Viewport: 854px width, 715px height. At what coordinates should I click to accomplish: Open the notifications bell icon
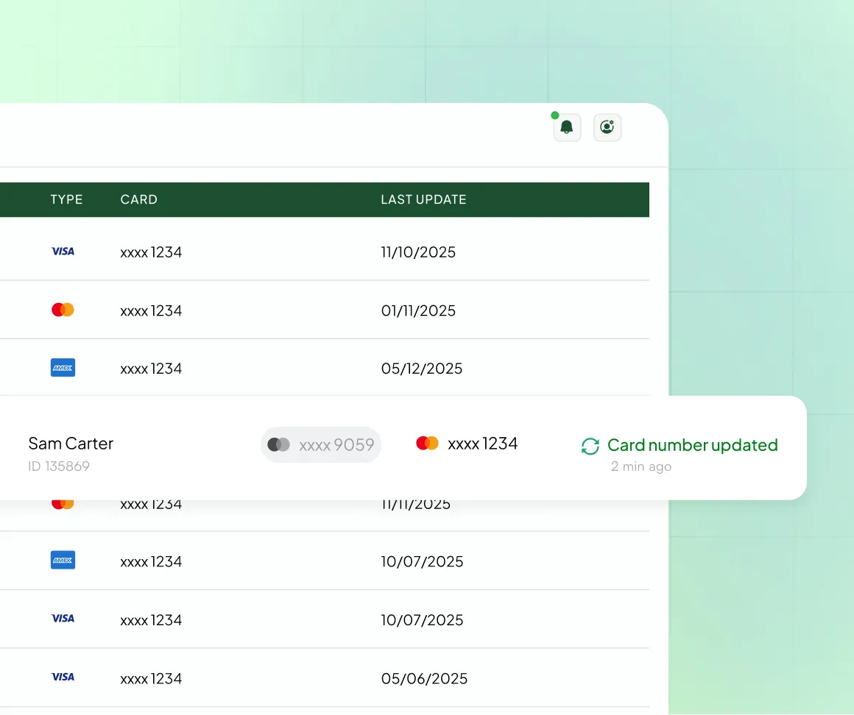[x=567, y=127]
